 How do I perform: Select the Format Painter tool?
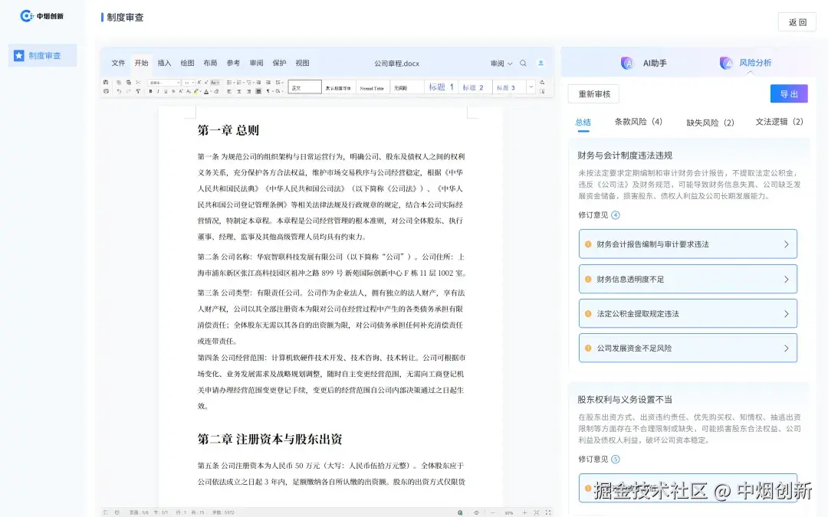137,90
